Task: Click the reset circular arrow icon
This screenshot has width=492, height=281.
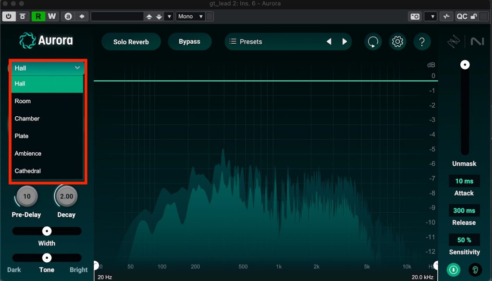Action: (x=372, y=42)
